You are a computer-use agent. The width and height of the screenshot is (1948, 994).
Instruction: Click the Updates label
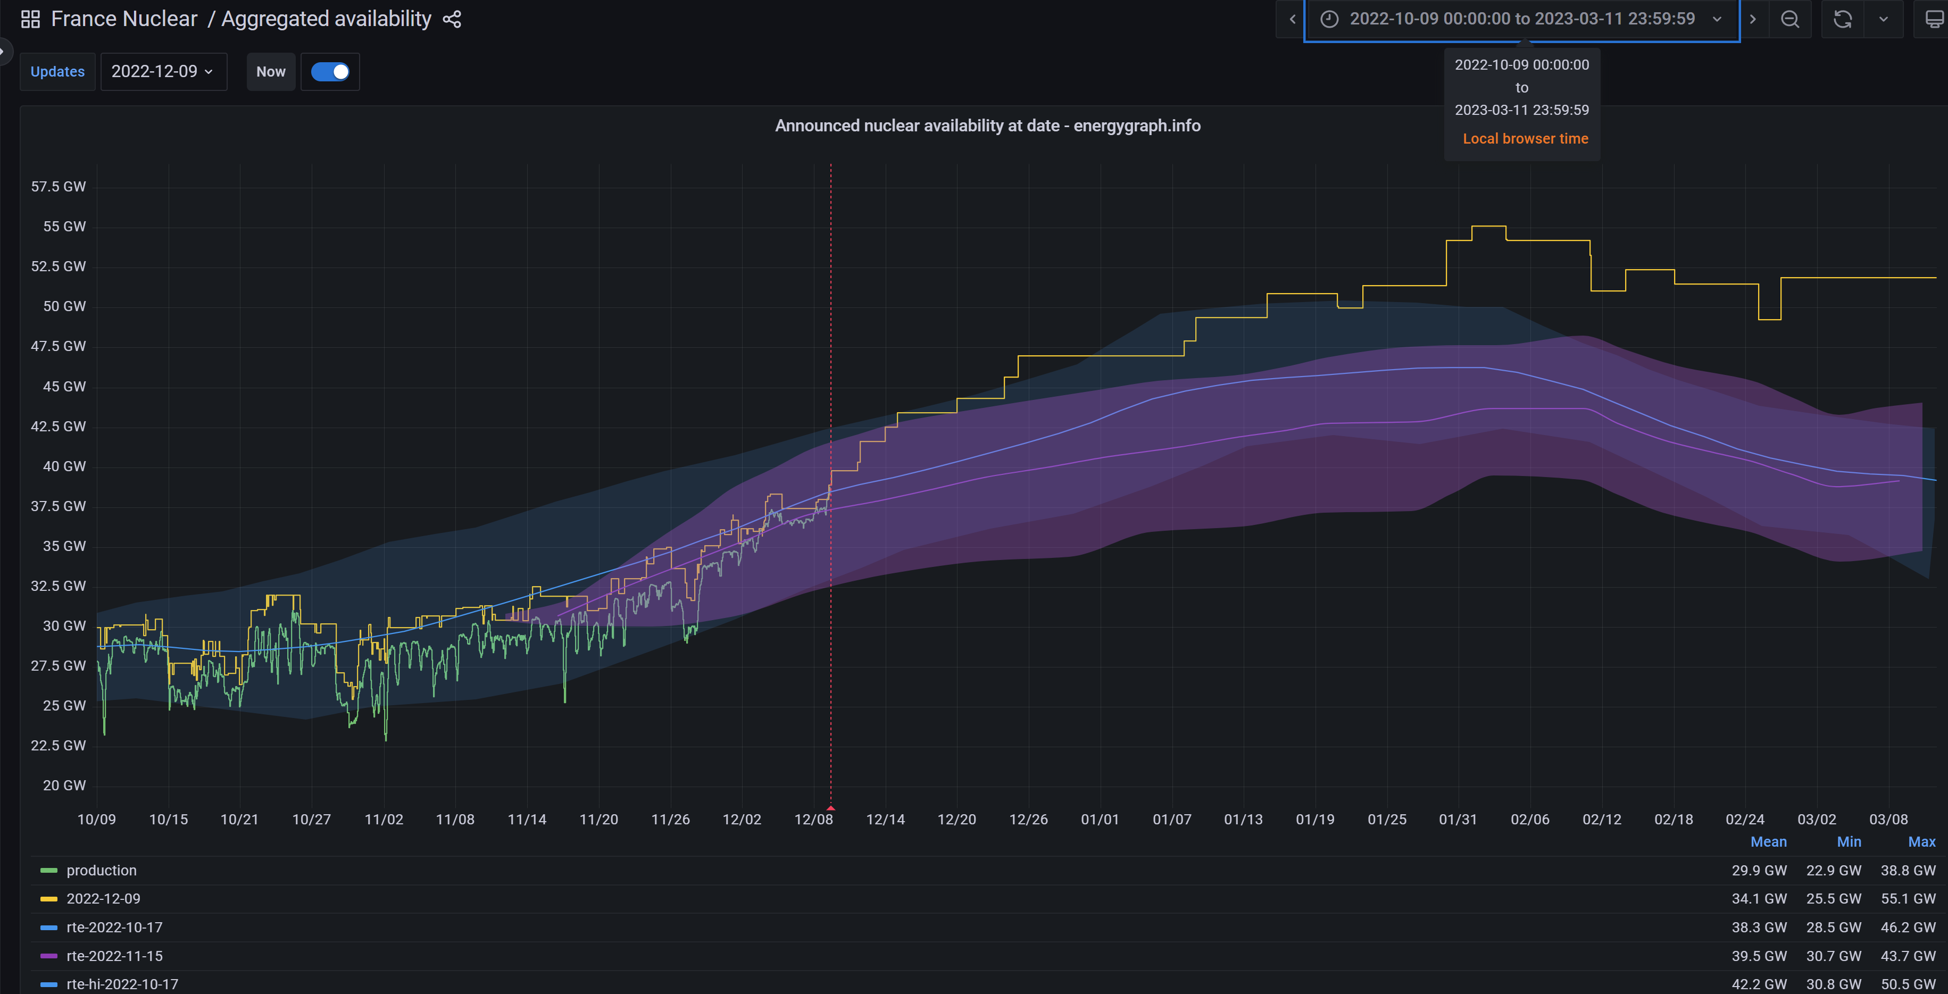57,72
